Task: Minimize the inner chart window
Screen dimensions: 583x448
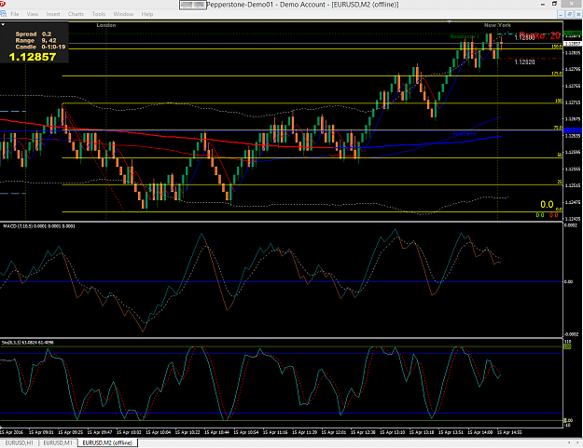Action: (x=561, y=14)
